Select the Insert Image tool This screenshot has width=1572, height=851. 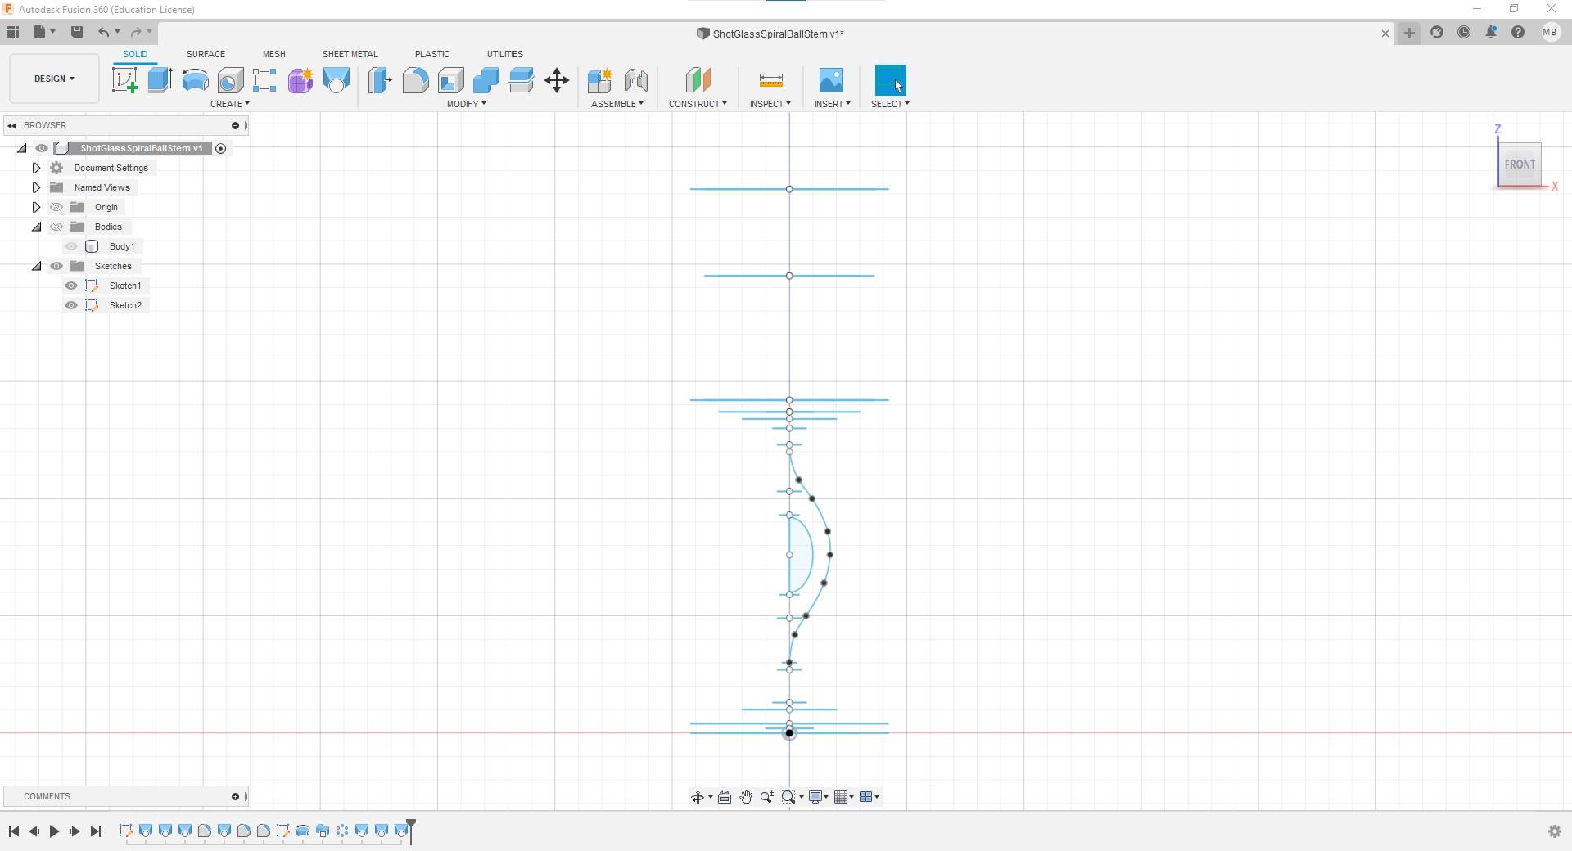(831, 80)
